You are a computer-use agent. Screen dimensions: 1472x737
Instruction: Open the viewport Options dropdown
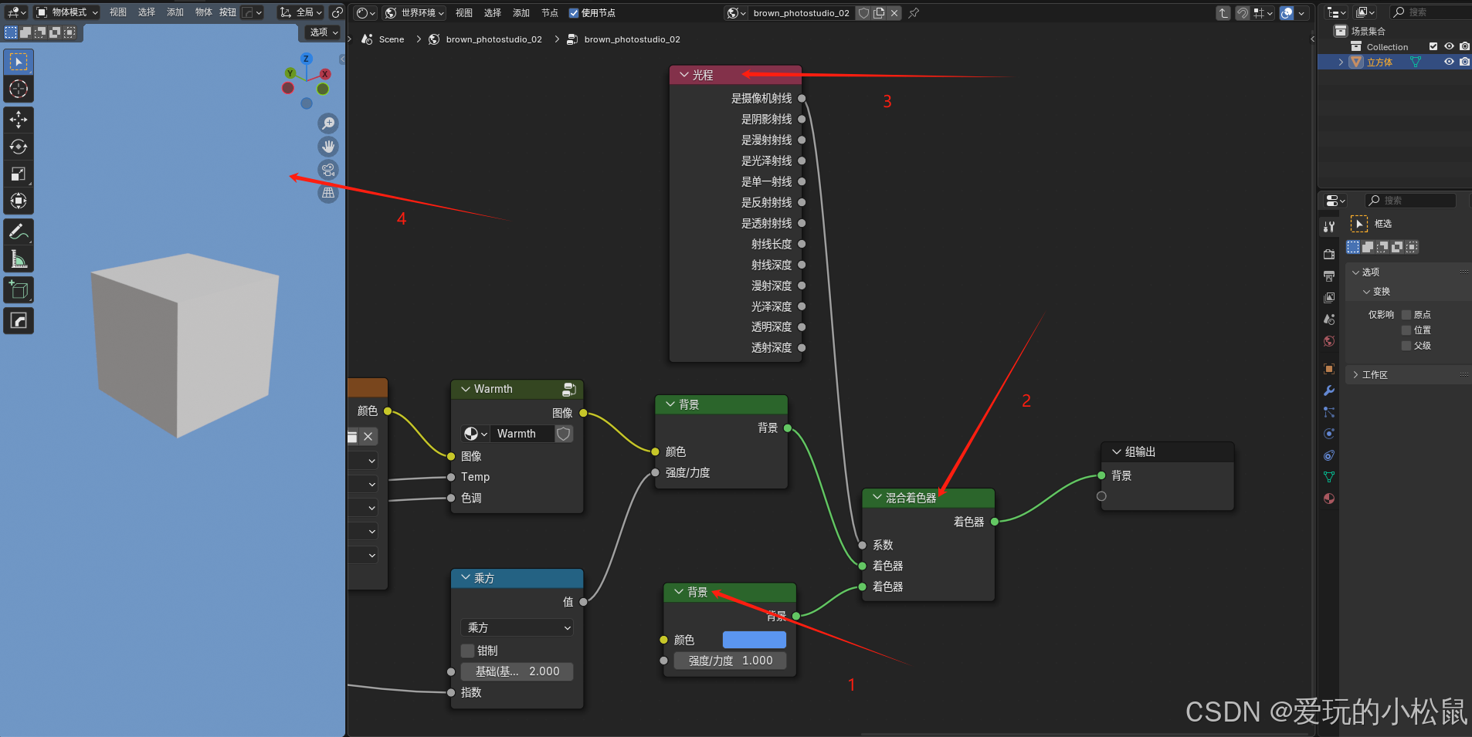coord(324,32)
